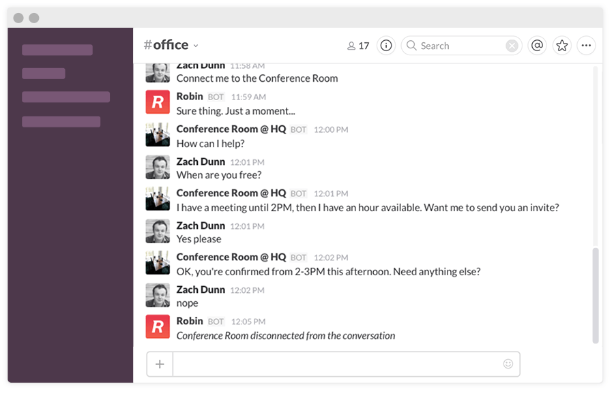Screen dimensions: 614x404
Task: Click the 12:02 PM timestamp on confirmation message
Action: pos(331,258)
